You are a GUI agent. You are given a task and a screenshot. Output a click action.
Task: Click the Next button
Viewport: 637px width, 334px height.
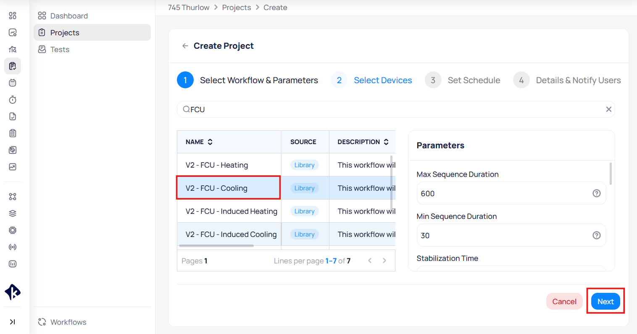click(605, 302)
